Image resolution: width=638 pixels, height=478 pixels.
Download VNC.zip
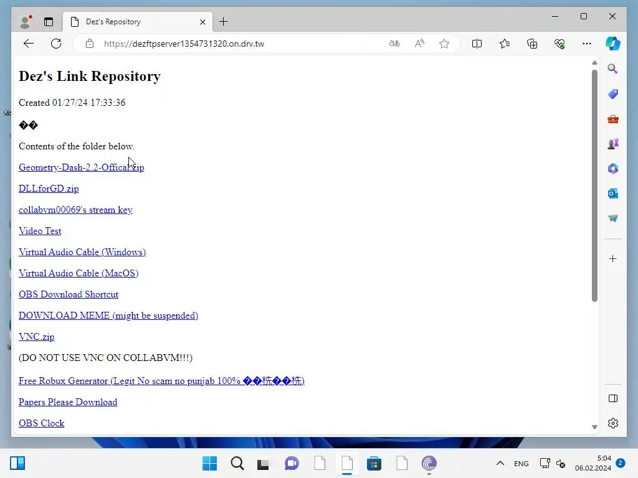(x=37, y=337)
